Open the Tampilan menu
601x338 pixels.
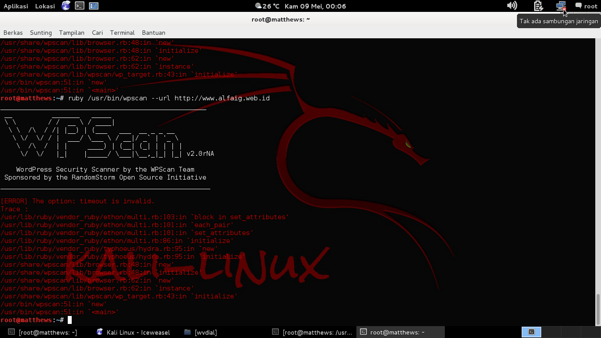[x=72, y=33]
